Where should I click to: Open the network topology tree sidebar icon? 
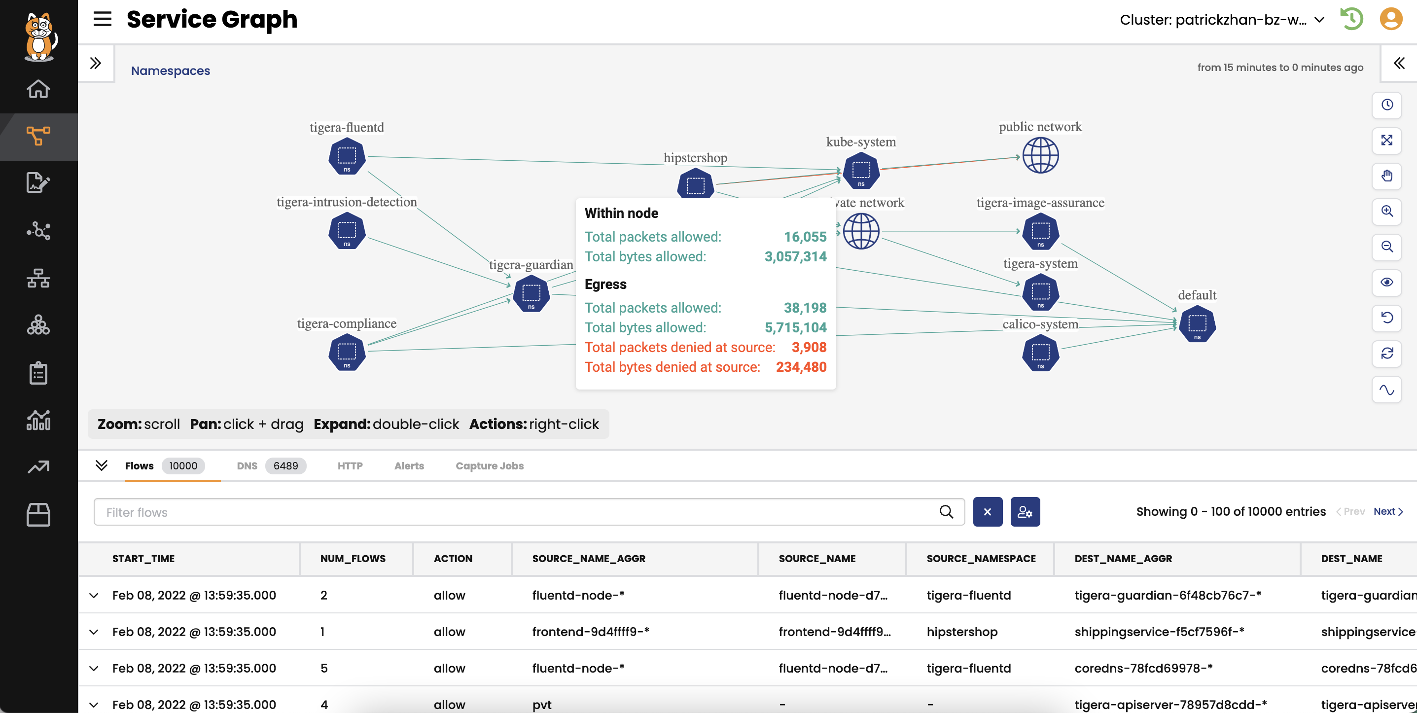click(x=38, y=279)
